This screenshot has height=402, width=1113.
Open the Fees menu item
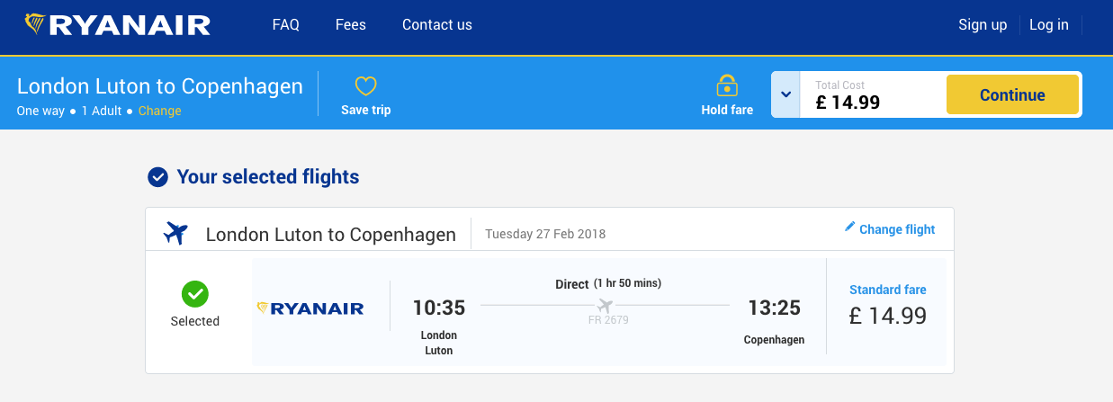(x=351, y=24)
